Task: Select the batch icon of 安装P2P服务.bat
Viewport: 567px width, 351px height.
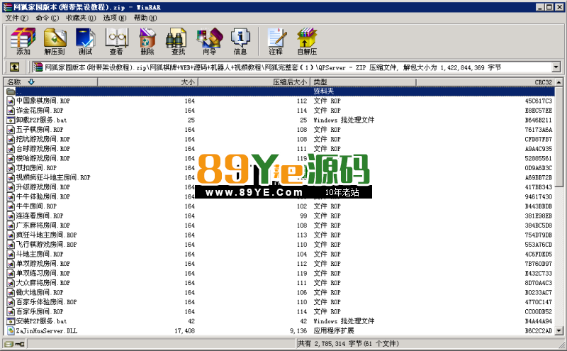Action: pyautogui.click(x=11, y=321)
